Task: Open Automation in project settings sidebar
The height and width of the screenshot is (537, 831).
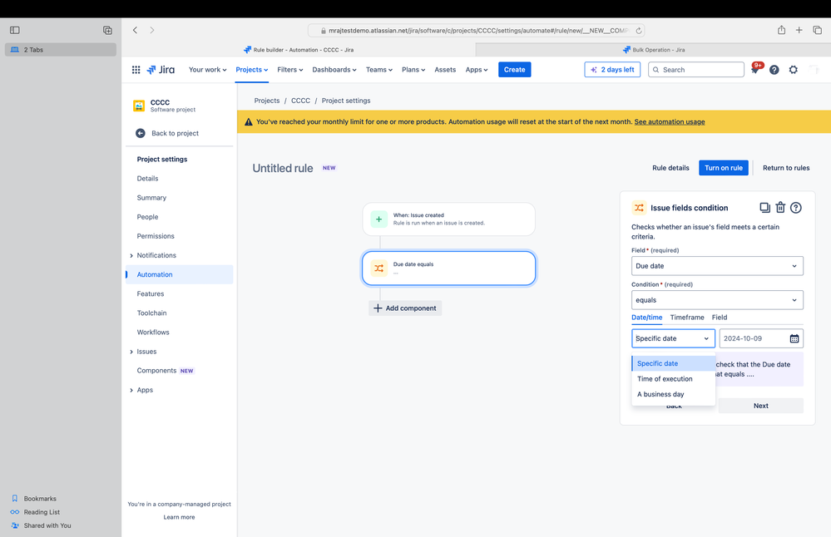Action: point(179,275)
